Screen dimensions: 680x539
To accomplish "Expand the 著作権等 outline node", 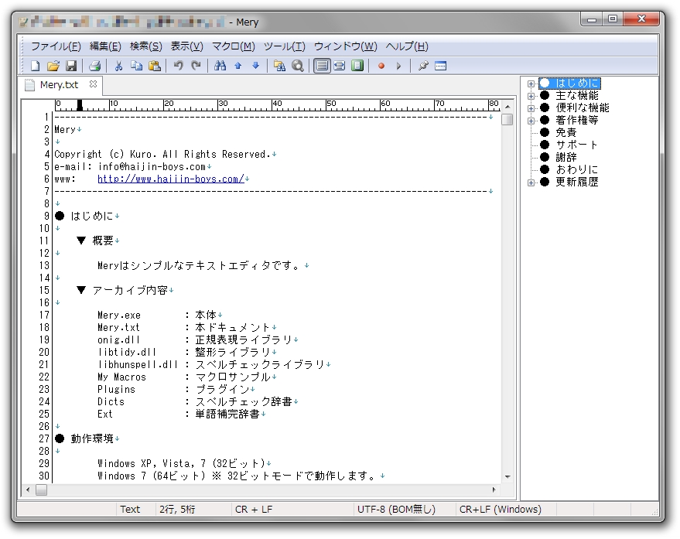I will click(x=531, y=121).
